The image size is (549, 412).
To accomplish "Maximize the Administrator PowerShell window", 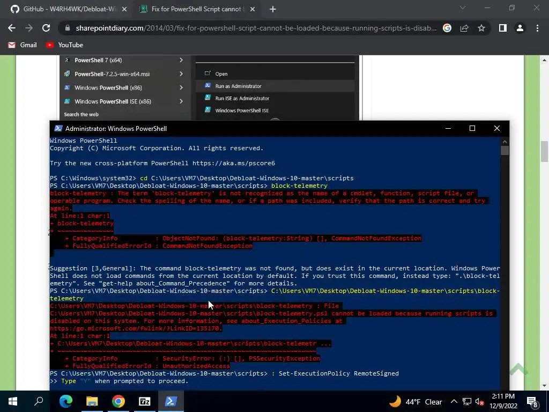I will pyautogui.click(x=472, y=128).
